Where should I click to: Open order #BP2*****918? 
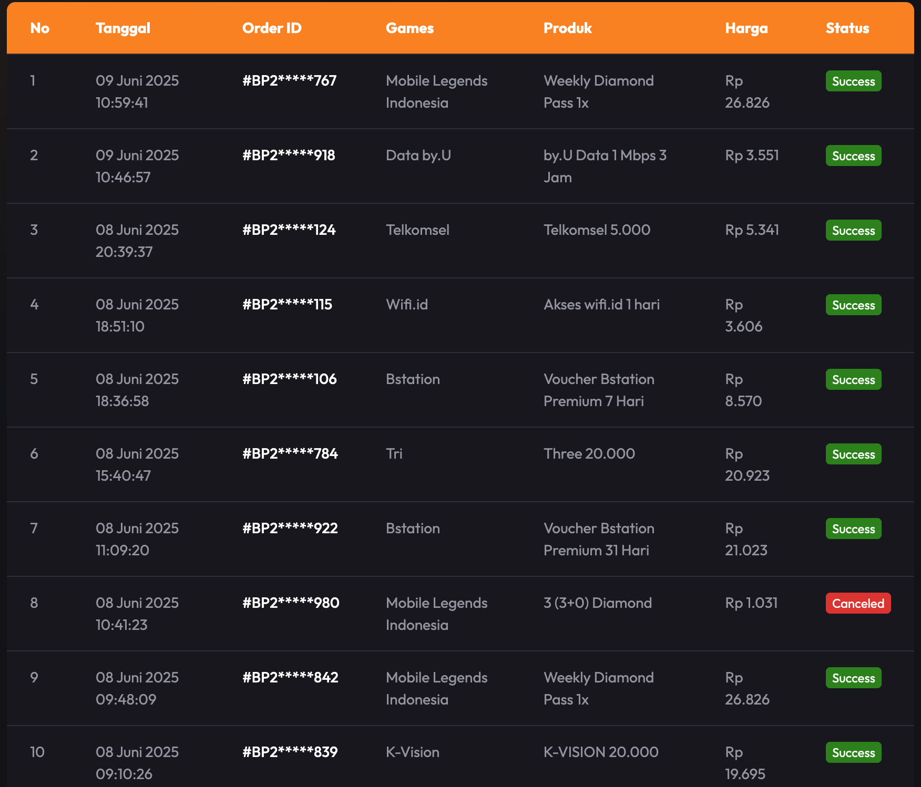tap(289, 156)
